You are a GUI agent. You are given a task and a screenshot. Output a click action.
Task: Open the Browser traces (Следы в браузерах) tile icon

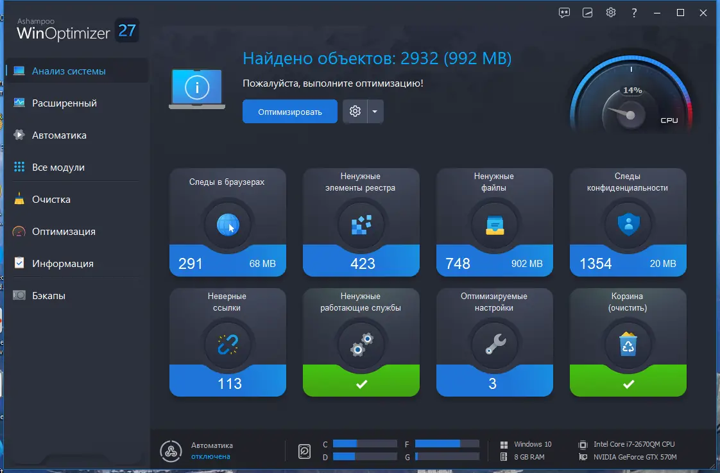tap(227, 224)
